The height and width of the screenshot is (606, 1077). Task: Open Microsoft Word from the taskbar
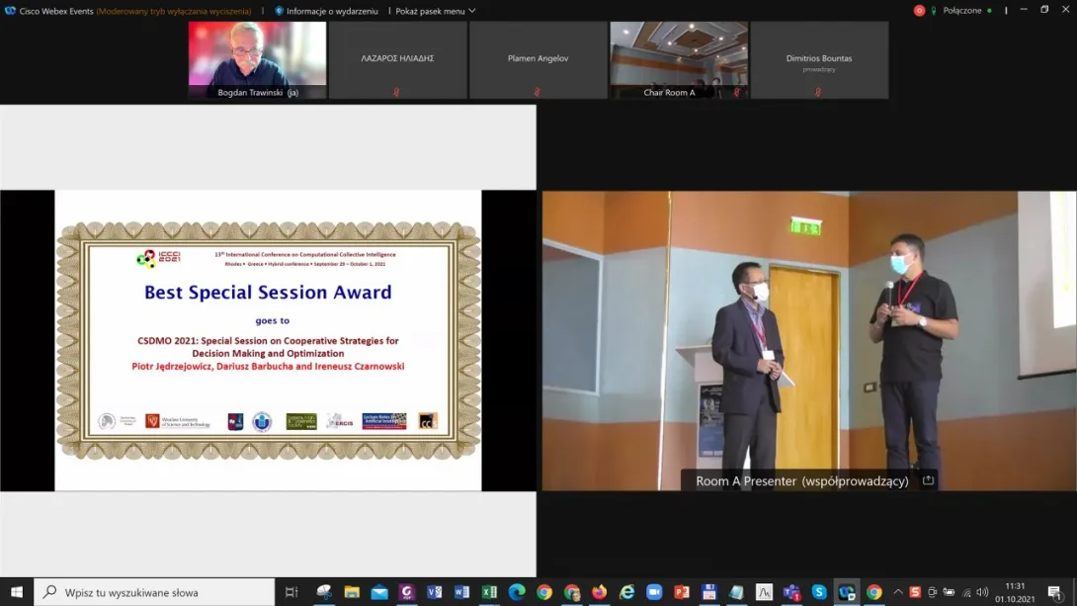pos(461,592)
